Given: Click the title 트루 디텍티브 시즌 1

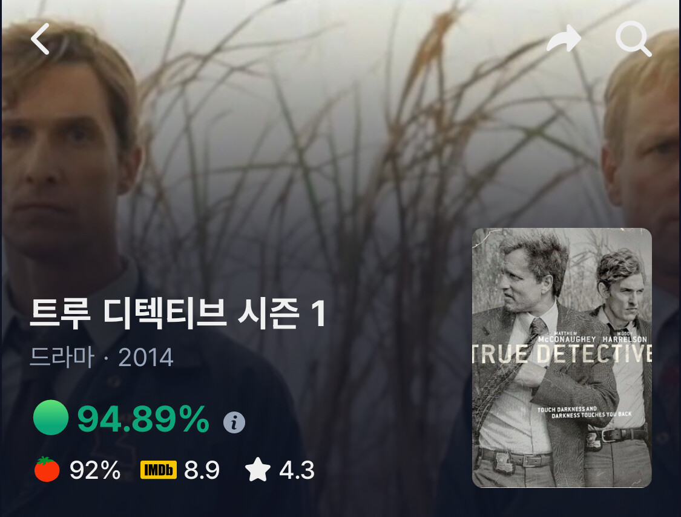Looking at the screenshot, I should pyautogui.click(x=178, y=313).
